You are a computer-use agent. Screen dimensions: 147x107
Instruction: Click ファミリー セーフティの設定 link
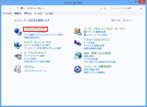pyautogui.click(x=97, y=35)
